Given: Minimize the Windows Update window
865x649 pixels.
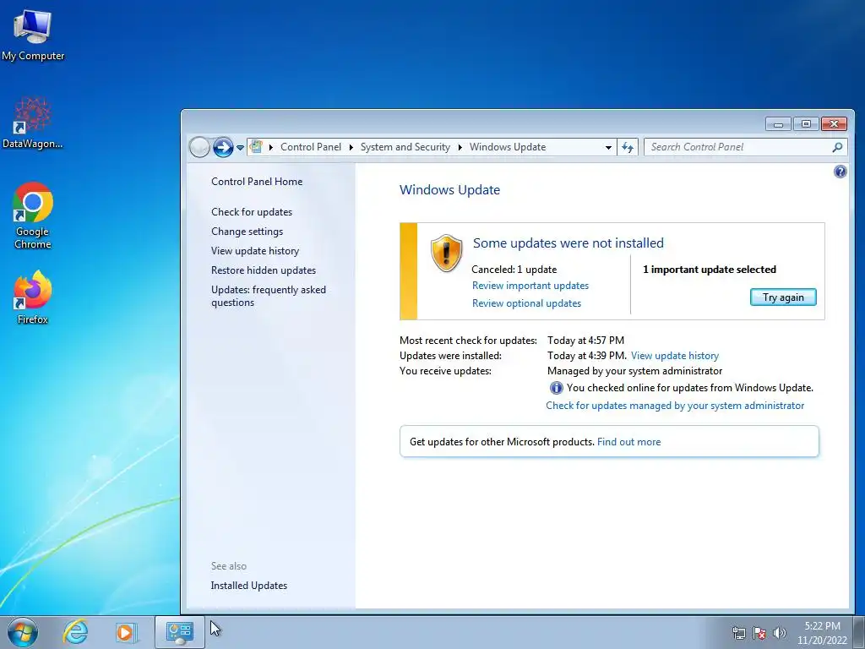Looking at the screenshot, I should 778,124.
